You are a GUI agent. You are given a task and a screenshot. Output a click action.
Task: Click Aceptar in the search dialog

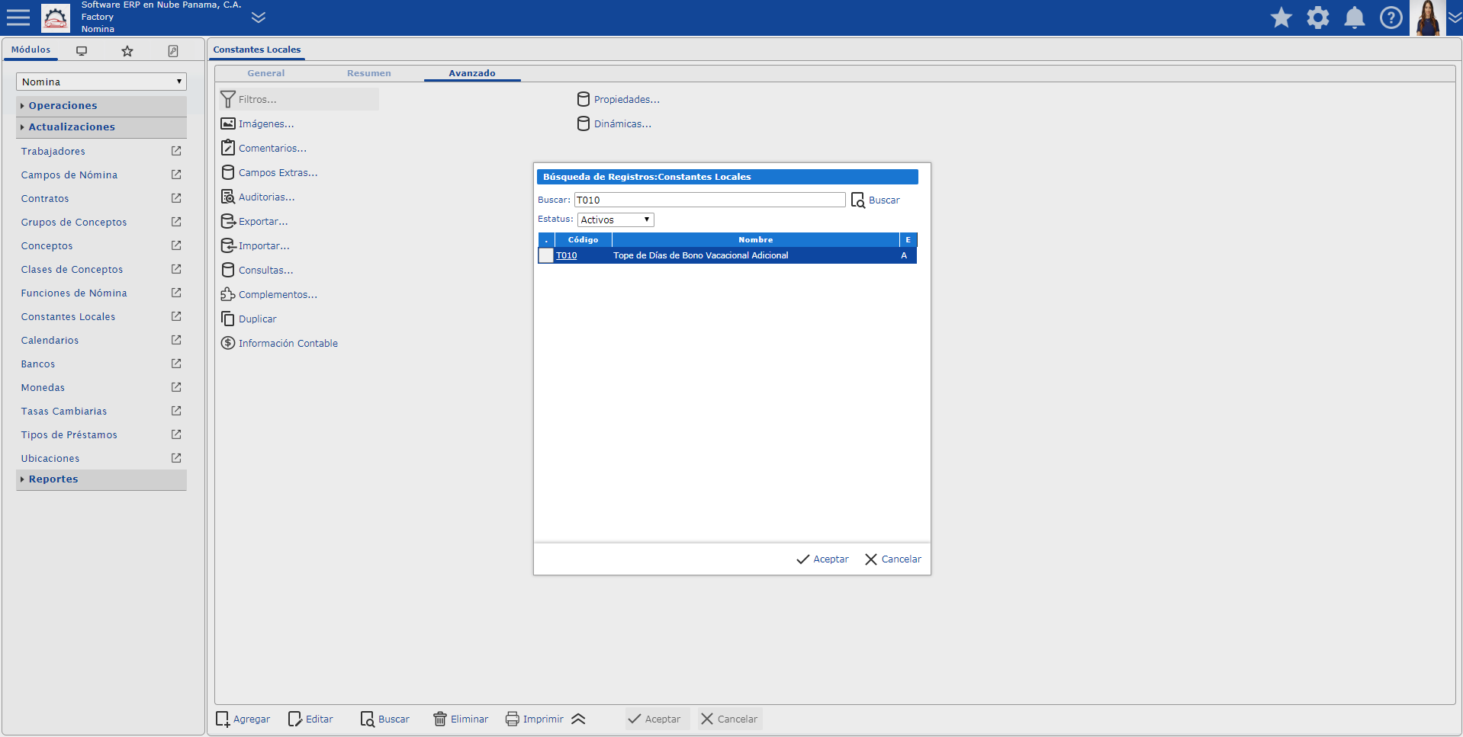[x=822, y=559]
